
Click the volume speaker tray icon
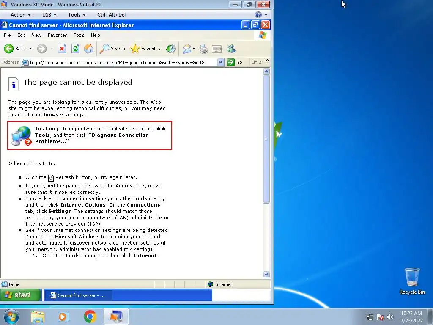[x=390, y=317]
